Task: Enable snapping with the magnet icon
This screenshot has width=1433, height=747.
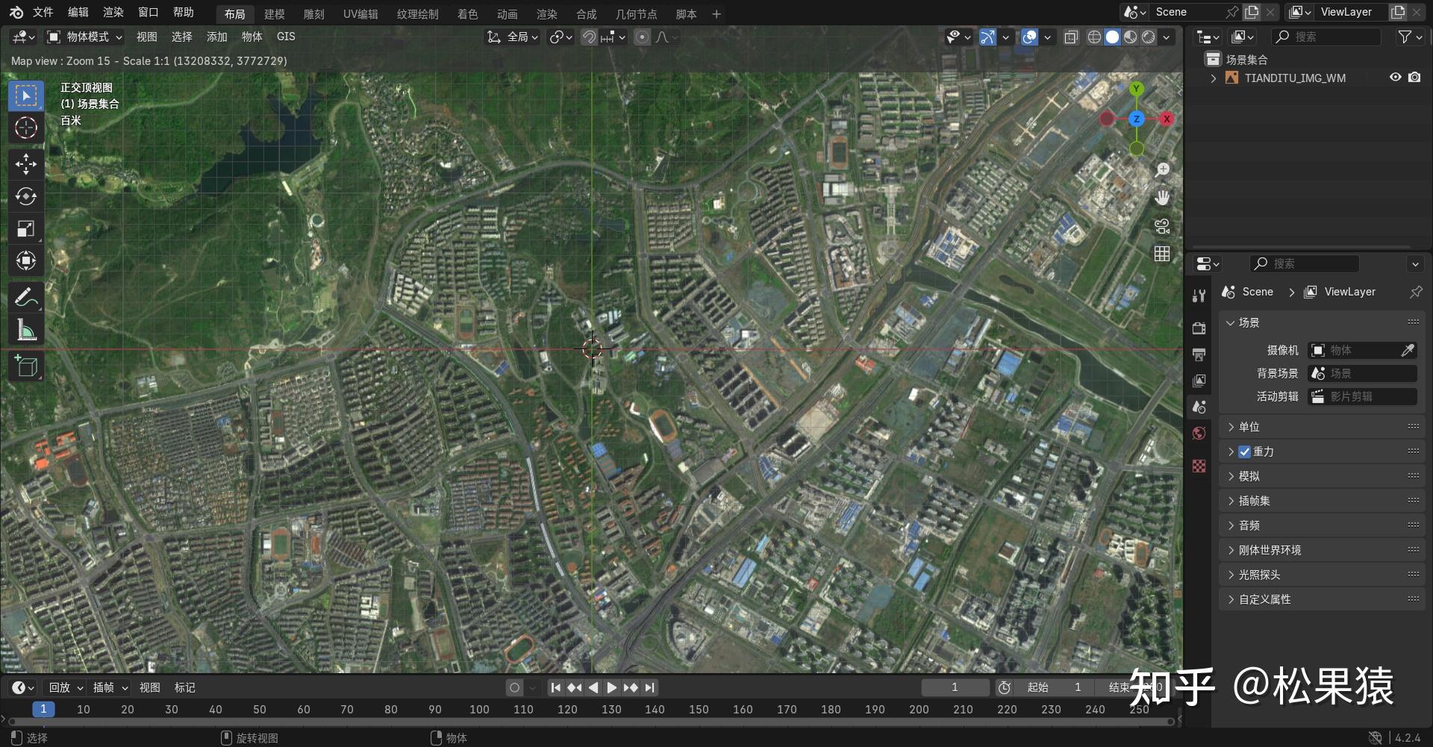Action: tap(589, 37)
